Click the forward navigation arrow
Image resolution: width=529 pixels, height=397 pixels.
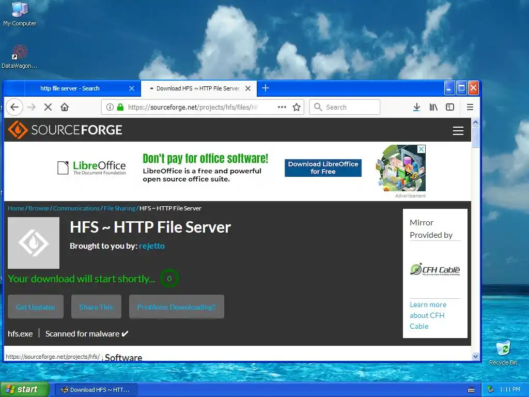point(32,107)
